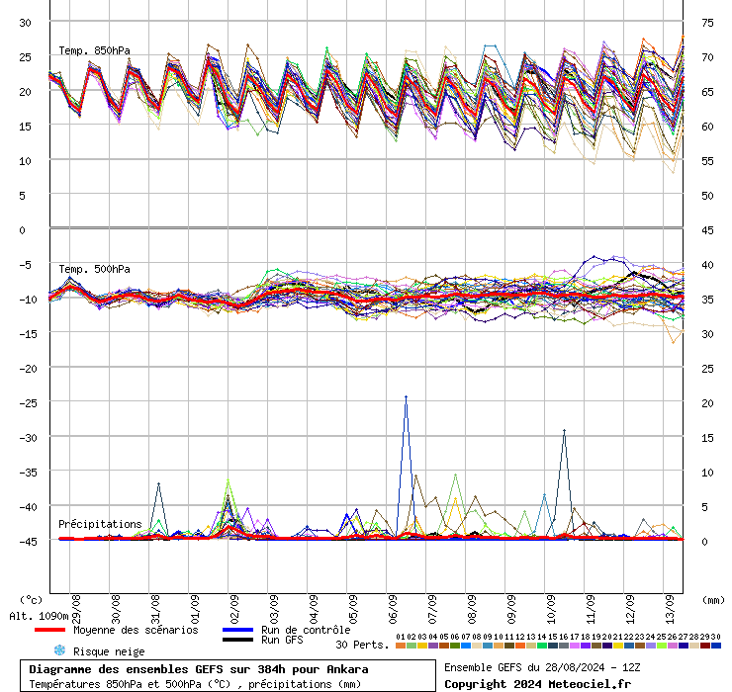
Task: Click the (mm) axis unit label
Action: click(713, 600)
